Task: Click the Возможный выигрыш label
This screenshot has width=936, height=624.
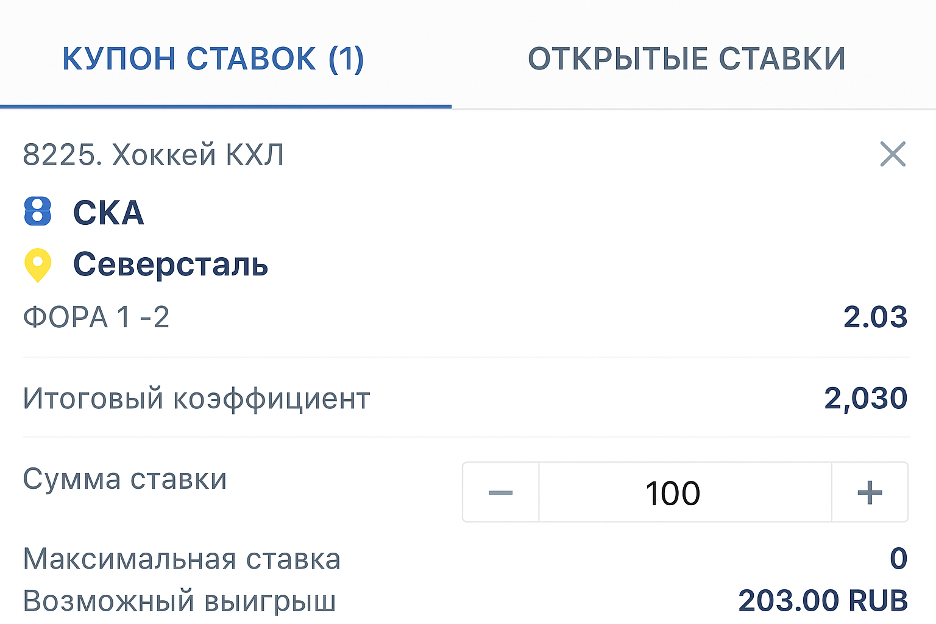Action: (179, 601)
